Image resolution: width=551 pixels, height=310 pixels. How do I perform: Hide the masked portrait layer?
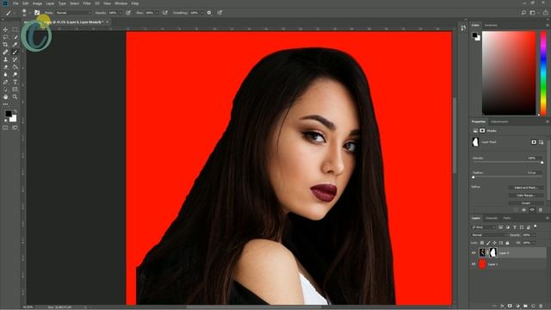[x=474, y=252]
